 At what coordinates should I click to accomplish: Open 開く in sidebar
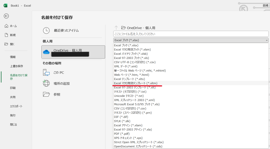pos(9,44)
